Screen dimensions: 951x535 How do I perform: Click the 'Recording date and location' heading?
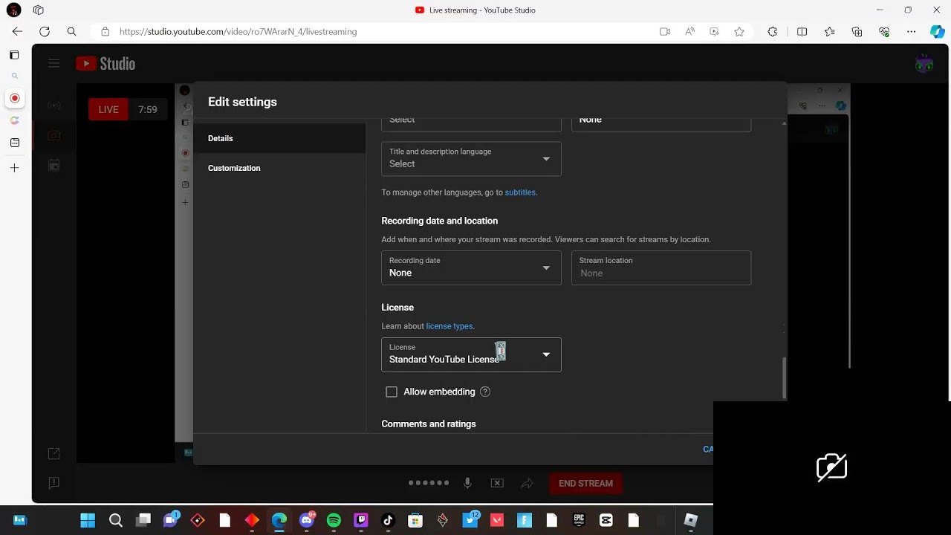440,221
